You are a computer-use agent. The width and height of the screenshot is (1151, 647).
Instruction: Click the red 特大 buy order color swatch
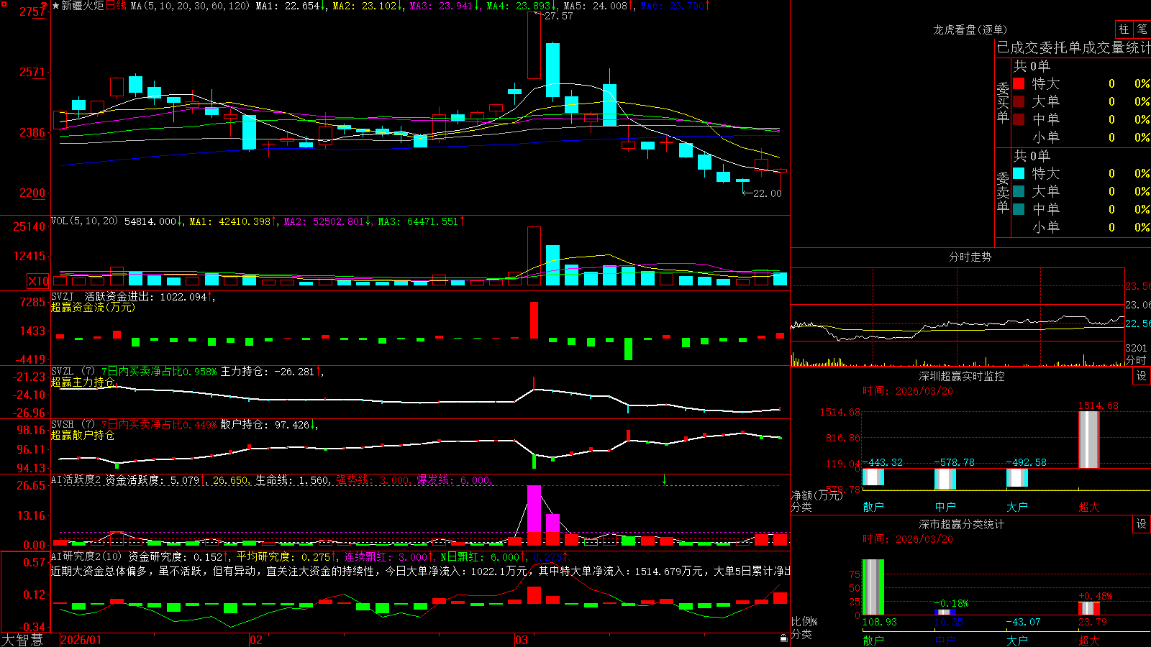pyautogui.click(x=1019, y=83)
